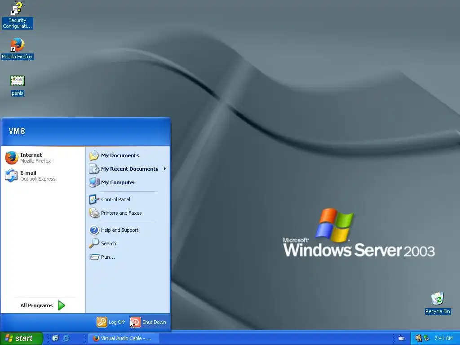Select the certificate file icon on desktop
460x345 pixels.
pos(18,86)
